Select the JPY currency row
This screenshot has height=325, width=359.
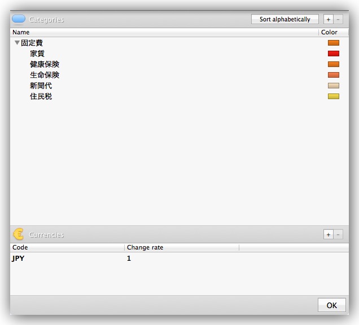tap(18, 259)
